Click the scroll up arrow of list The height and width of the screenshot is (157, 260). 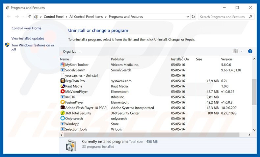(254, 59)
